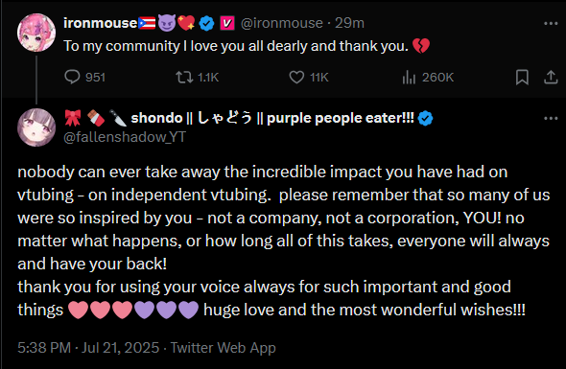Open more options on shondo's tweet
This screenshot has height=369, width=566.
551,118
